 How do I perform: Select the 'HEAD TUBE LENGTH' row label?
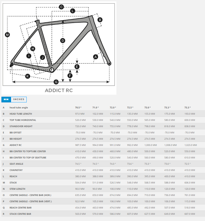(21, 114)
